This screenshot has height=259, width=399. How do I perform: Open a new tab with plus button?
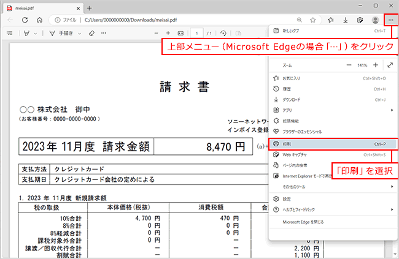coord(89,7)
